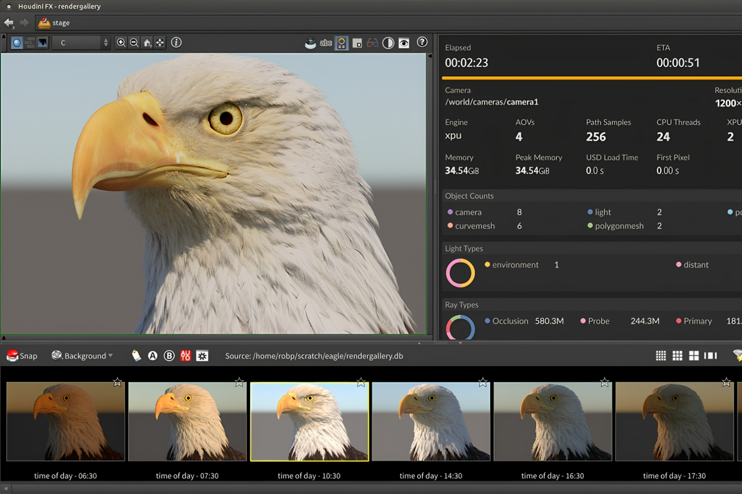Click the Peak Memory value 34.54GiB
This screenshot has width=742, height=494.
point(532,170)
